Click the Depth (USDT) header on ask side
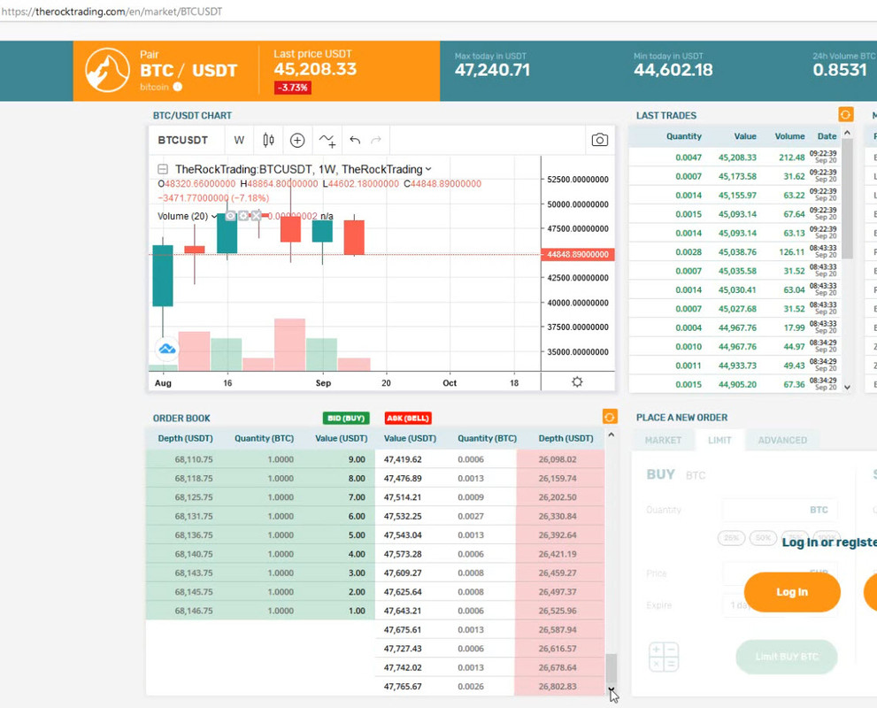 [565, 438]
